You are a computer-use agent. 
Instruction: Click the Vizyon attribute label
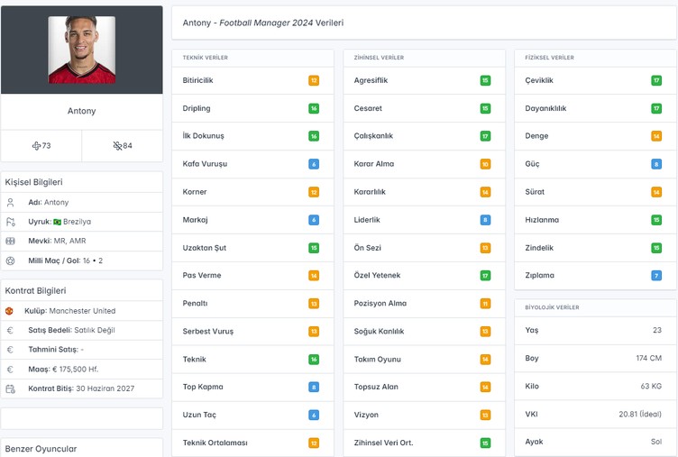pos(366,415)
